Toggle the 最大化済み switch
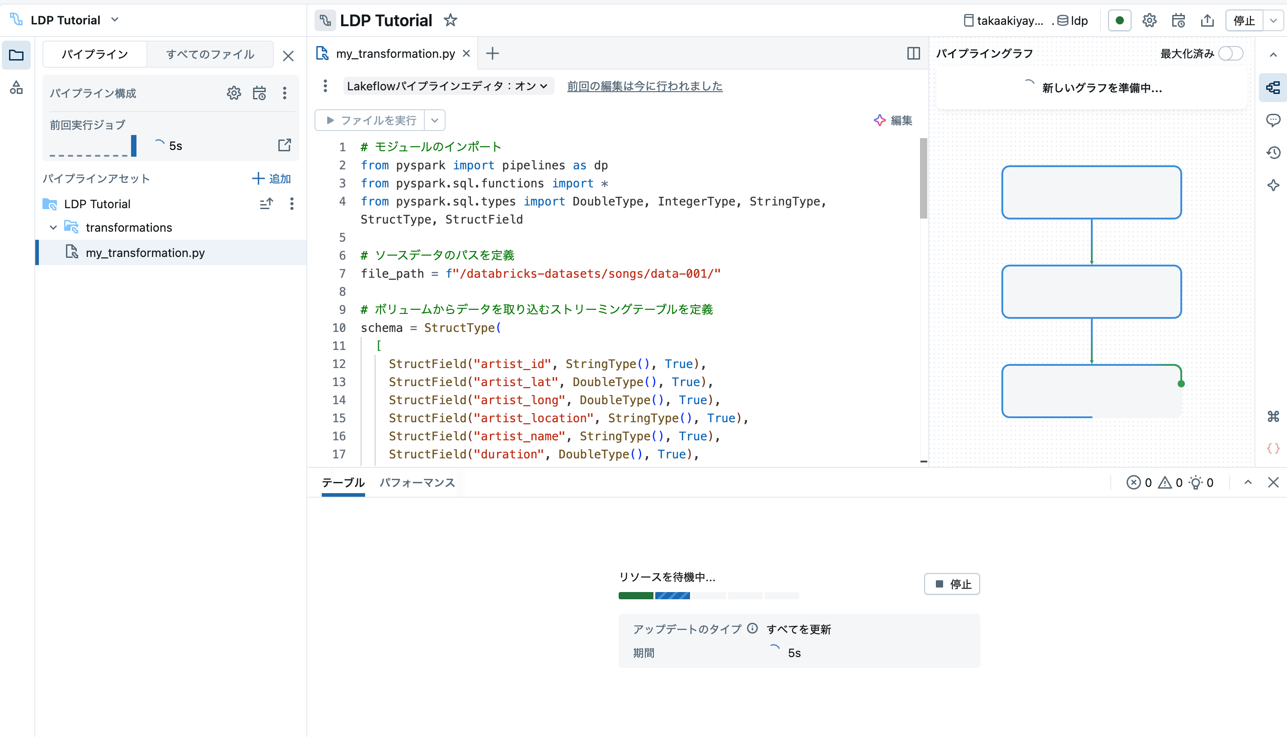Screen dimensions: 1287x737 pos(1231,53)
